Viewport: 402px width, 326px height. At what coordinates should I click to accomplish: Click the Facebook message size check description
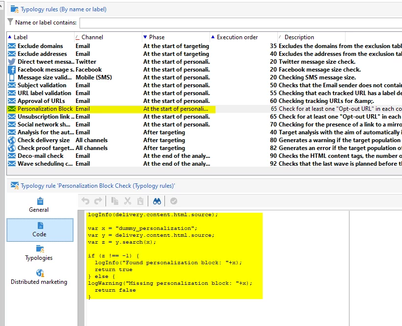(320, 70)
